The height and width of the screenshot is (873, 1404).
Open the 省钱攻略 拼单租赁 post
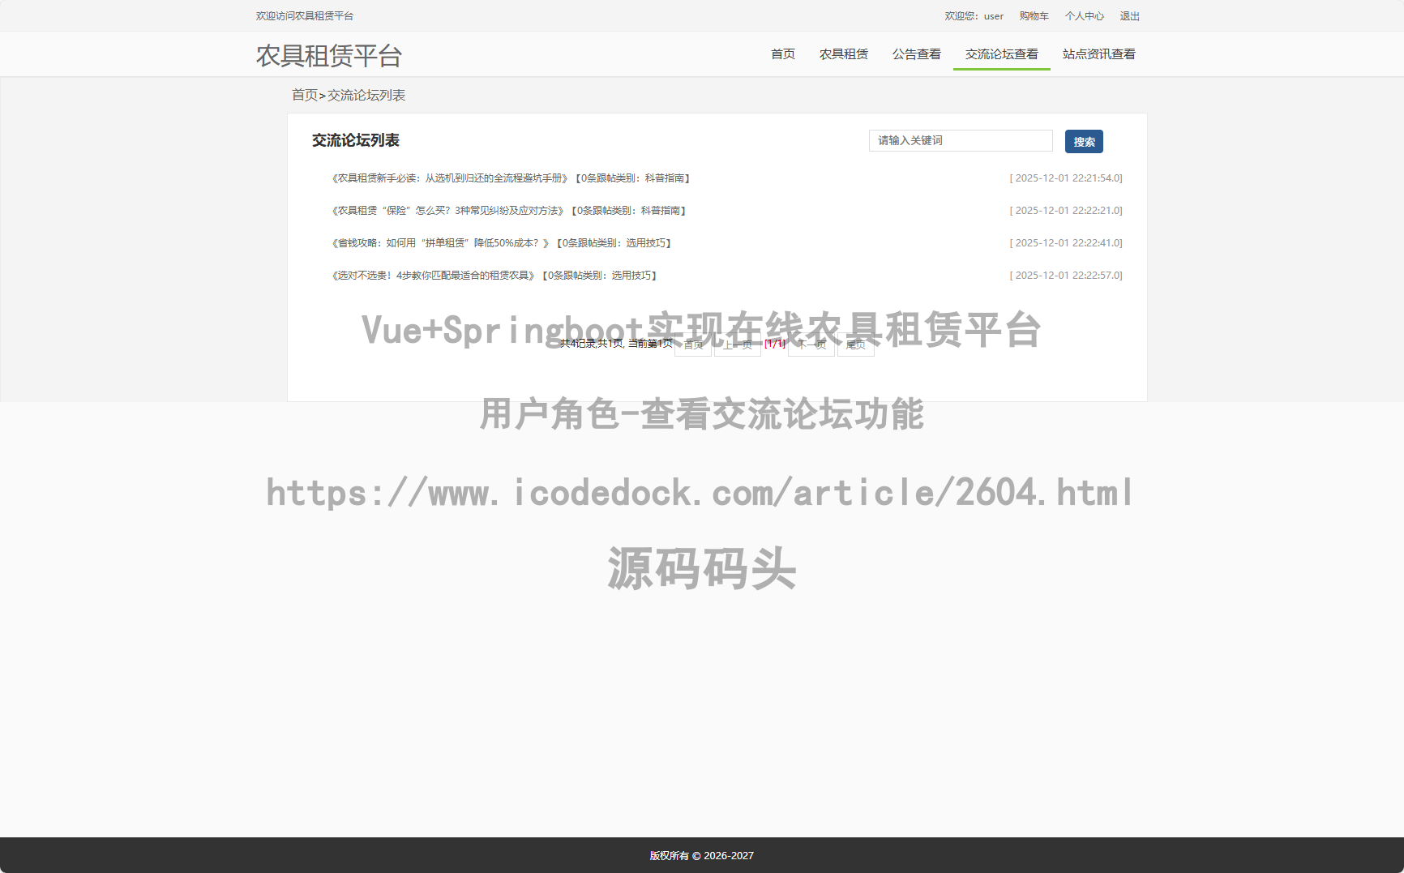[440, 243]
